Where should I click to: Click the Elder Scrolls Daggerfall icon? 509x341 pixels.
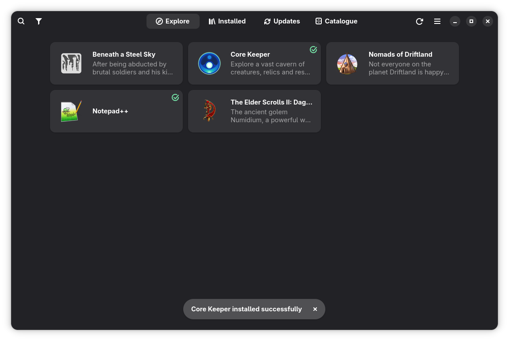point(209,111)
